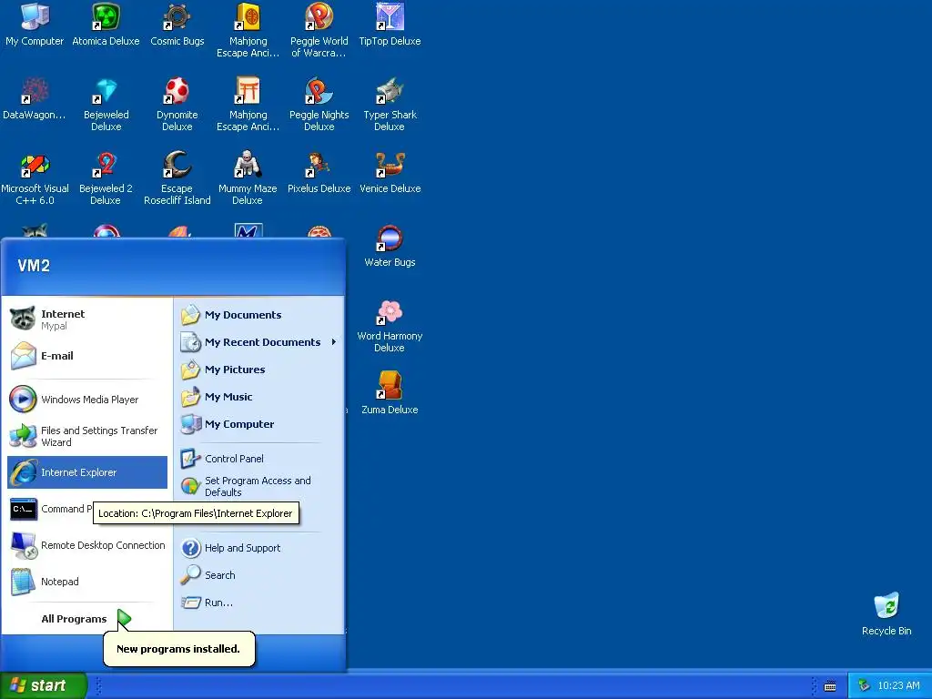Viewport: 932px width, 699px height.
Task: Click the network tray icon beside the clock
Action: pos(864,686)
